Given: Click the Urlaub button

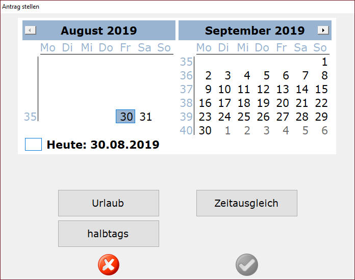Looking at the screenshot, I should point(108,203).
